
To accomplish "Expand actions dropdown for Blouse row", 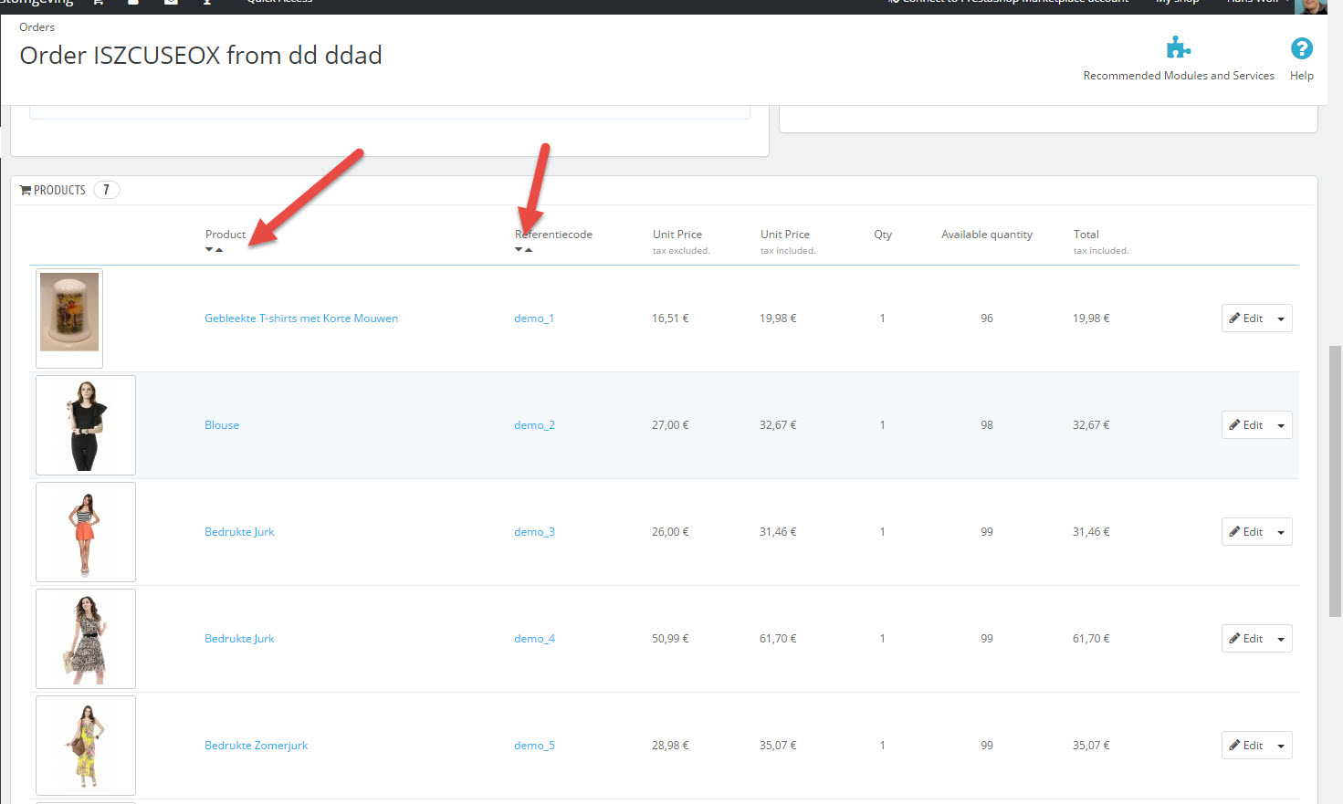I will (x=1281, y=425).
